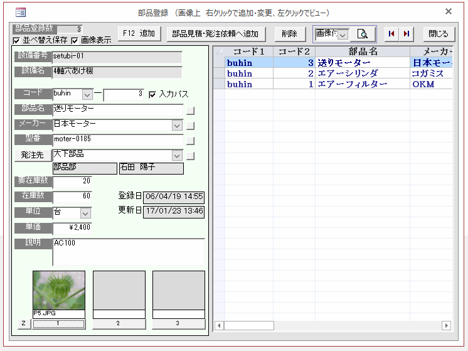The width and height of the screenshot is (468, 351).
Task: Click image slot button 1
Action: [x=58, y=323]
